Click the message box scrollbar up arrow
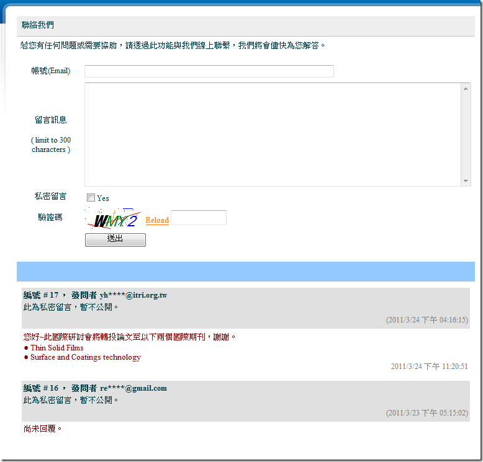 tap(466, 89)
